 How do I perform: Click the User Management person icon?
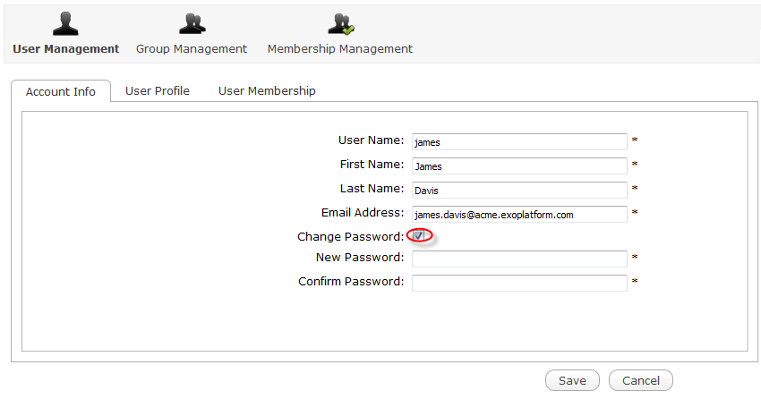(66, 23)
